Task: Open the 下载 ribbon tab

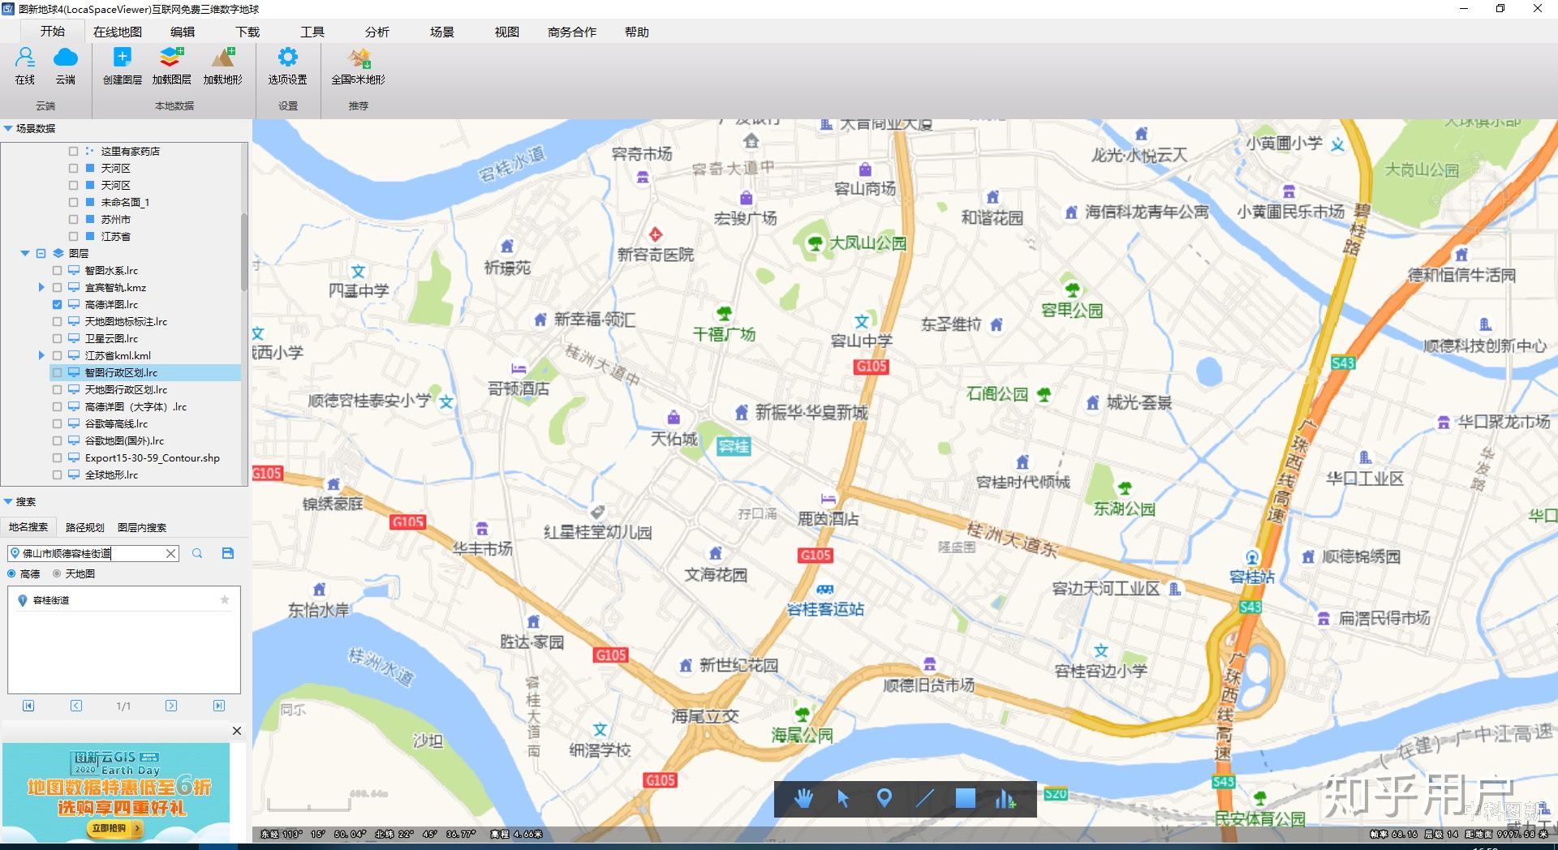Action: (x=247, y=32)
